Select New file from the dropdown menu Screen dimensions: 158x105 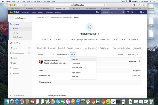coord(83,60)
